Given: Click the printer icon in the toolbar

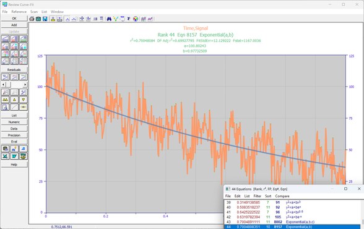Looking at the screenshot, I should pos(32,19).
